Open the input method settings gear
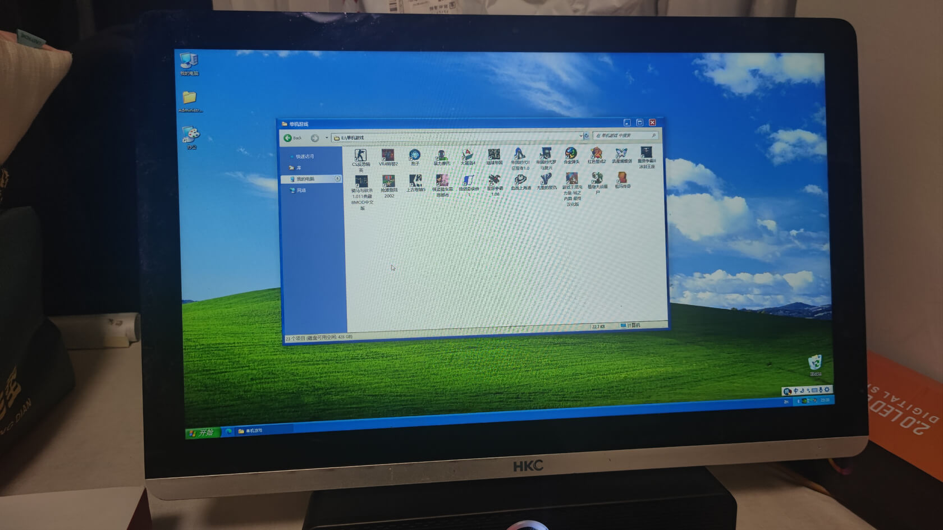The width and height of the screenshot is (943, 530). point(827,389)
